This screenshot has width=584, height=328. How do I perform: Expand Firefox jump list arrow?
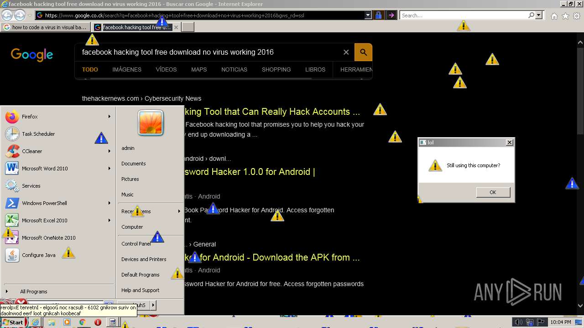109,117
